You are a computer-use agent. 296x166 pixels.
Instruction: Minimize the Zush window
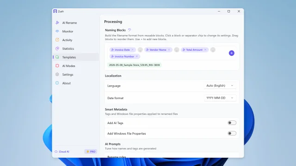[219, 11]
